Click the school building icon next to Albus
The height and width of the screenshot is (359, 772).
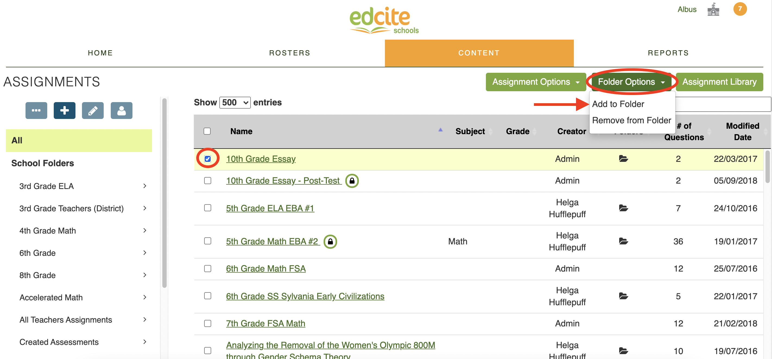(713, 10)
